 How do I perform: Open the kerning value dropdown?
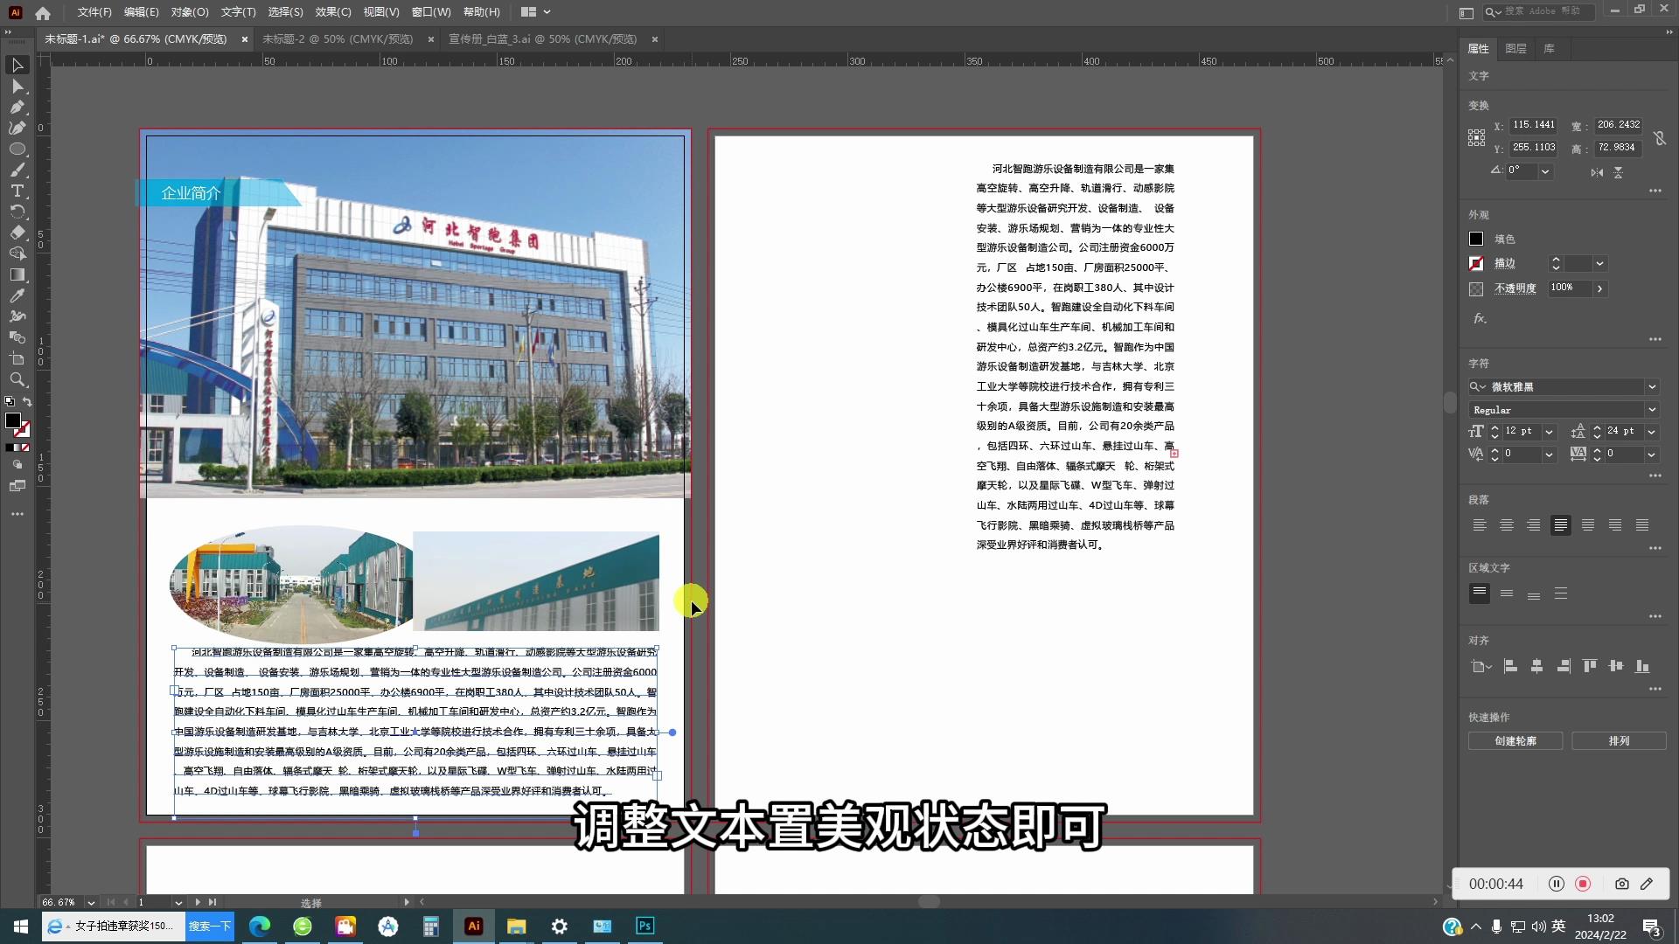click(1549, 455)
